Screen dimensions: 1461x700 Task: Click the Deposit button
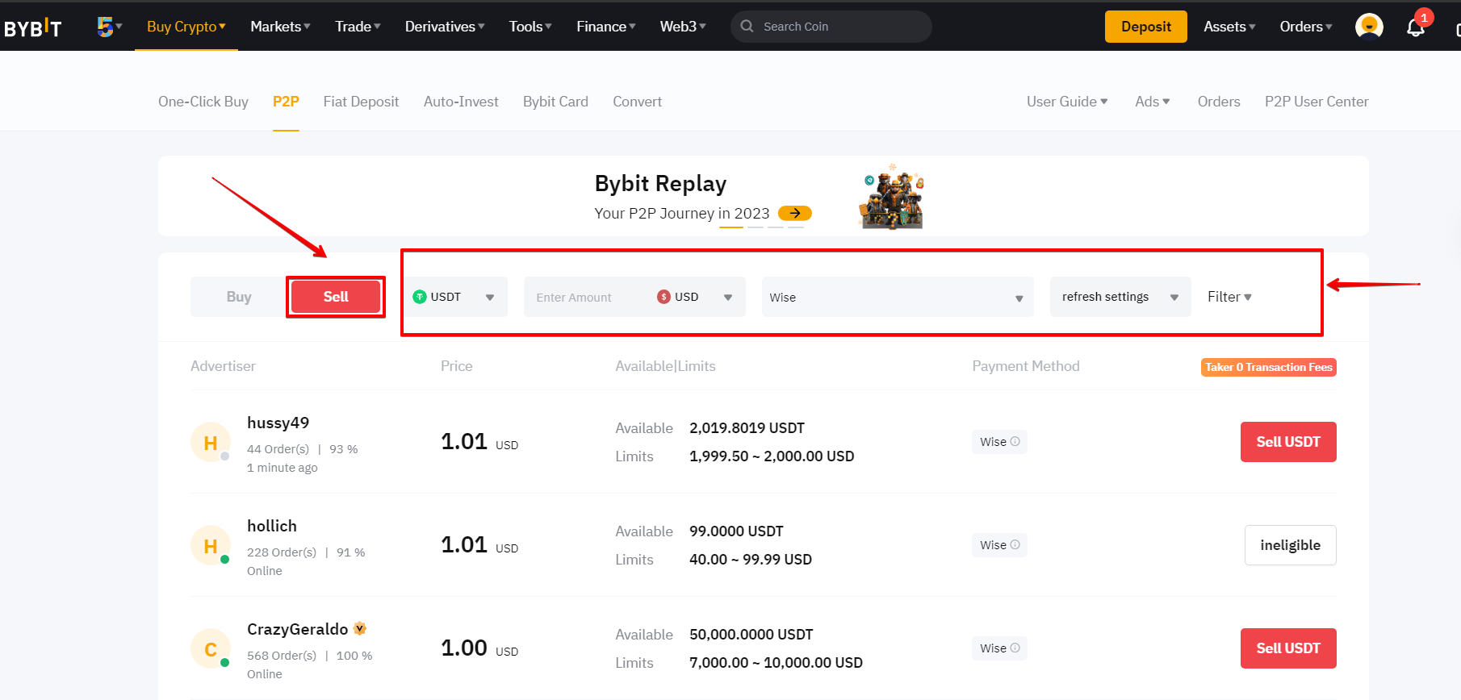click(1145, 27)
